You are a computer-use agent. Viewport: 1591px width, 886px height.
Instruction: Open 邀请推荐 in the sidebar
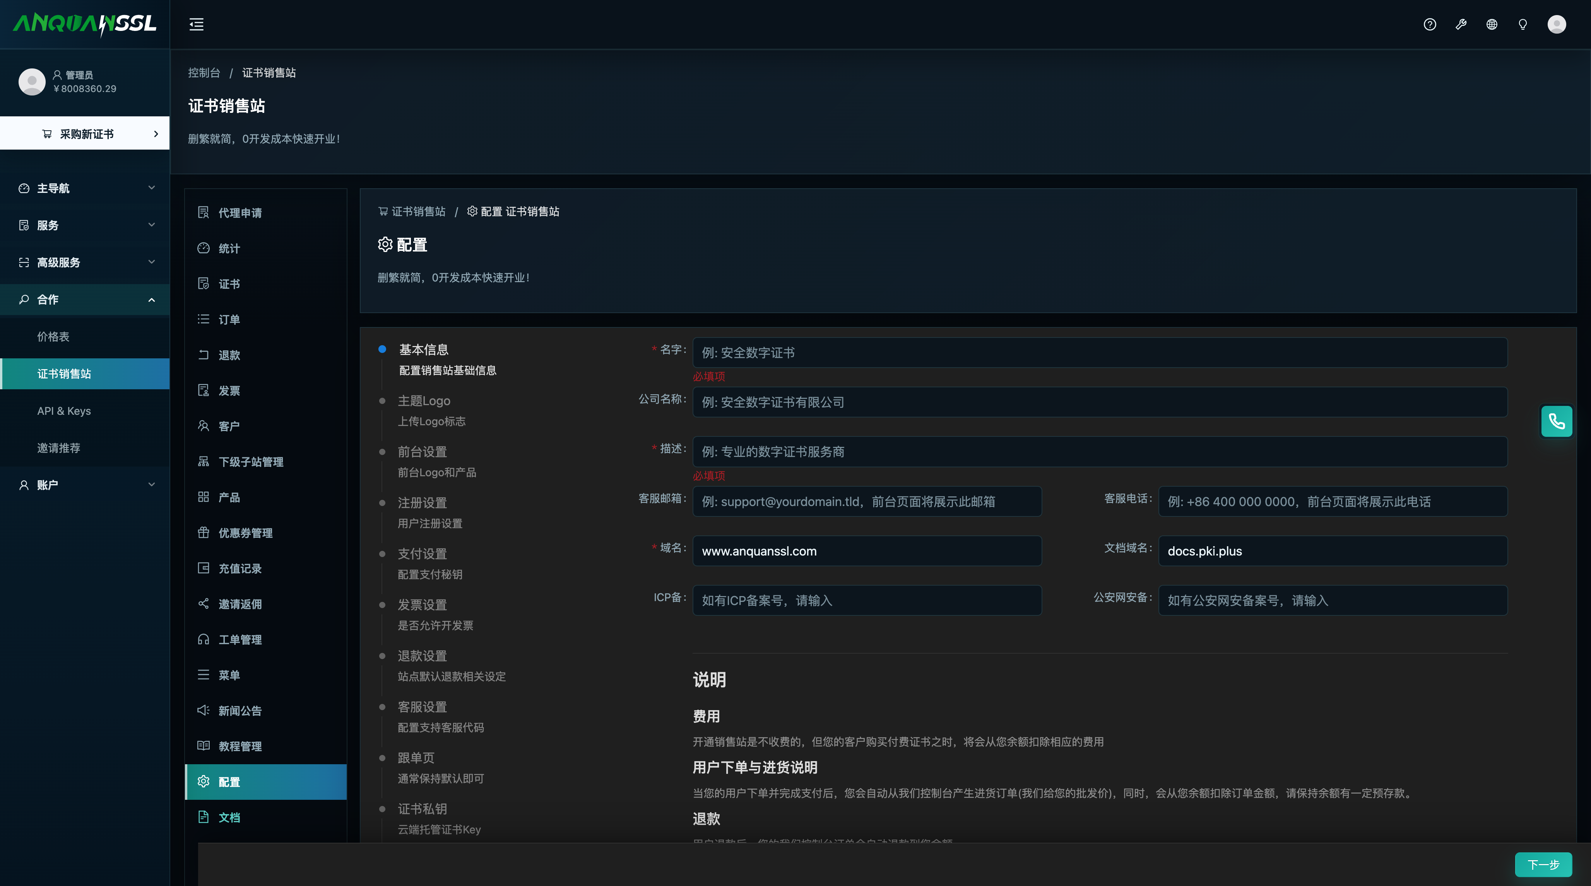pos(85,448)
